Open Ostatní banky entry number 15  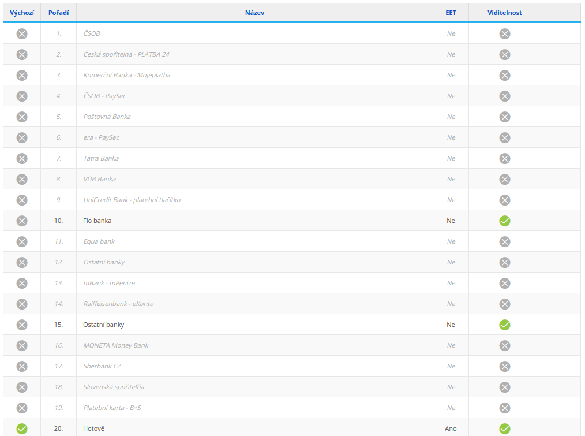(x=104, y=325)
